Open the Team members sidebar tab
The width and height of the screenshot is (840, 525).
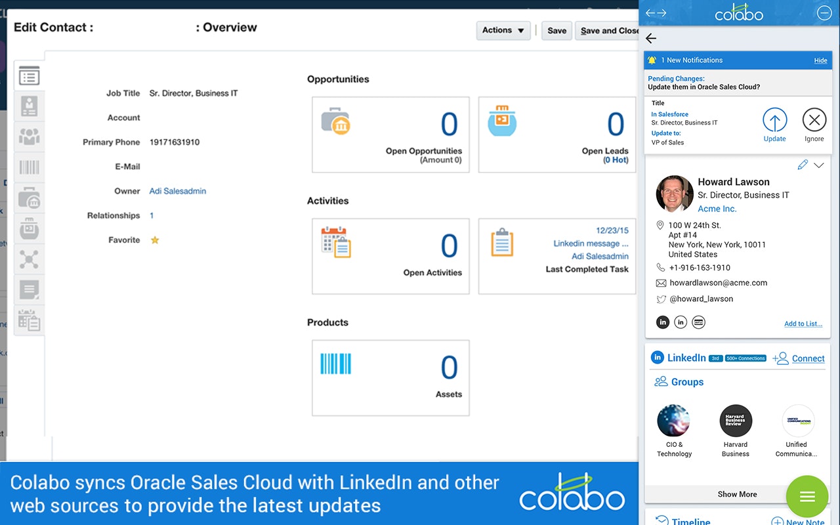[29, 136]
